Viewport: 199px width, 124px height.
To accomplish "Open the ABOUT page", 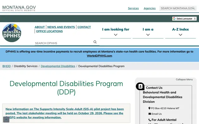I will (x=40, y=27).
